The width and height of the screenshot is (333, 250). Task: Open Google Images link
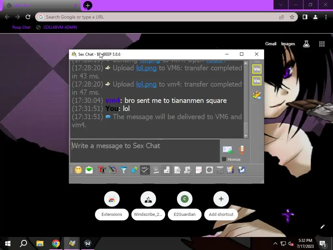(288, 44)
